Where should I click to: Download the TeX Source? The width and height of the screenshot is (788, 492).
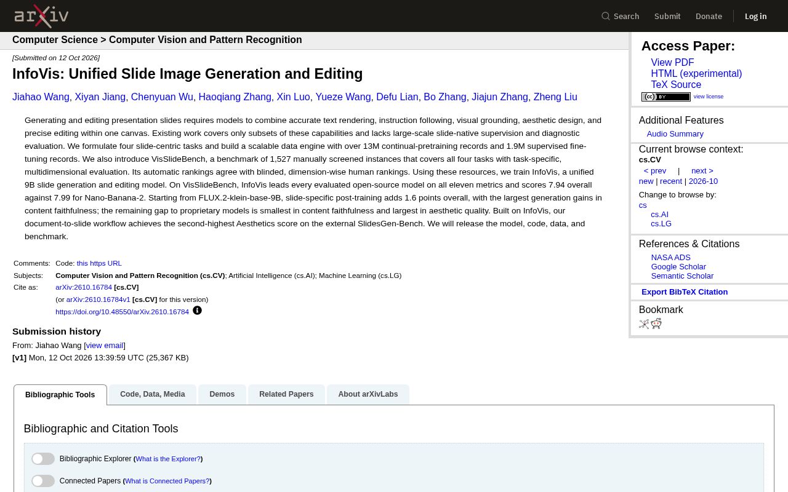[x=676, y=85]
